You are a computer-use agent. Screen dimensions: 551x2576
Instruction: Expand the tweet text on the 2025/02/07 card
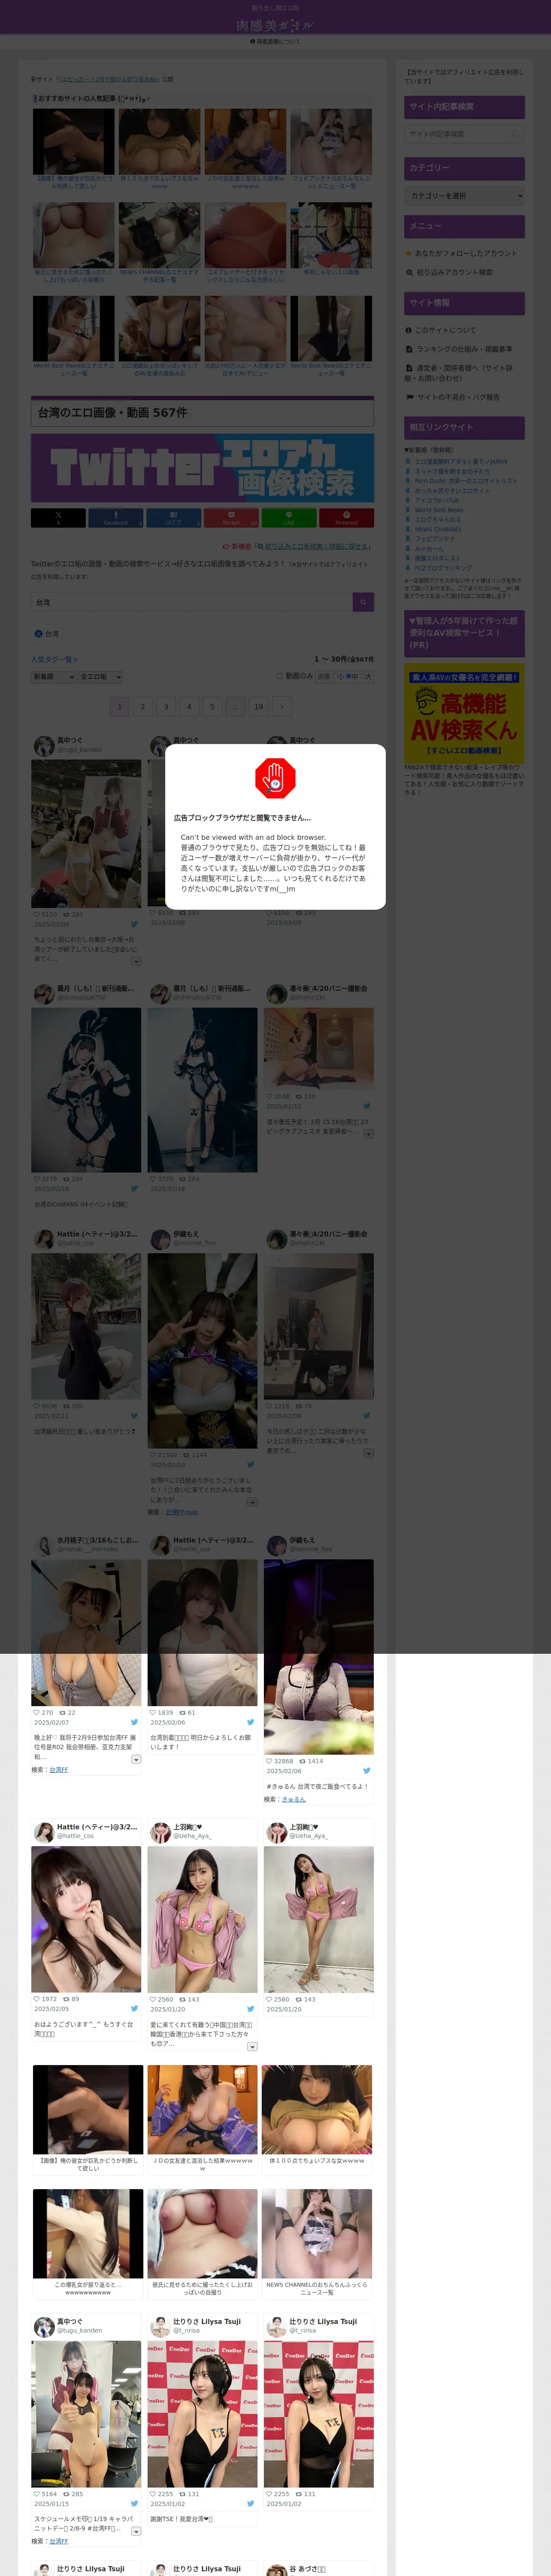[x=136, y=1759]
